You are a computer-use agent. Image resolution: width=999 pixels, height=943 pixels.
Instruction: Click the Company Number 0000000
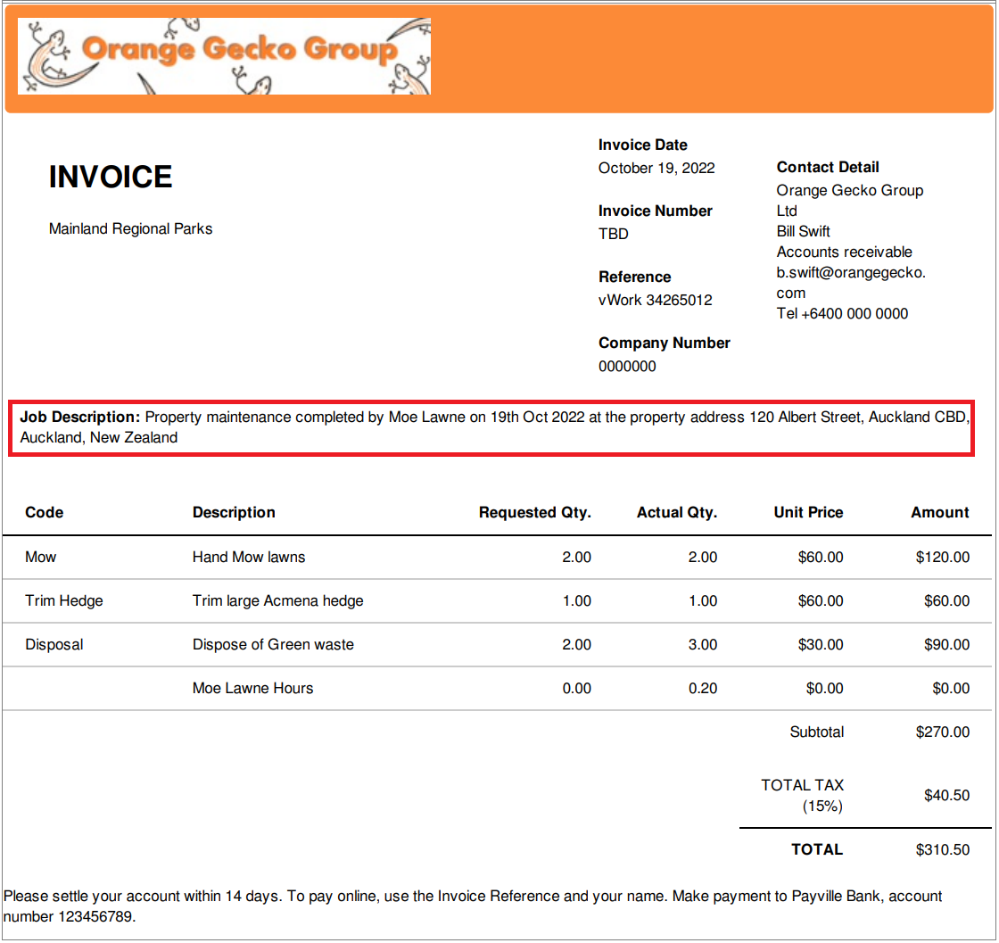pyautogui.click(x=626, y=366)
